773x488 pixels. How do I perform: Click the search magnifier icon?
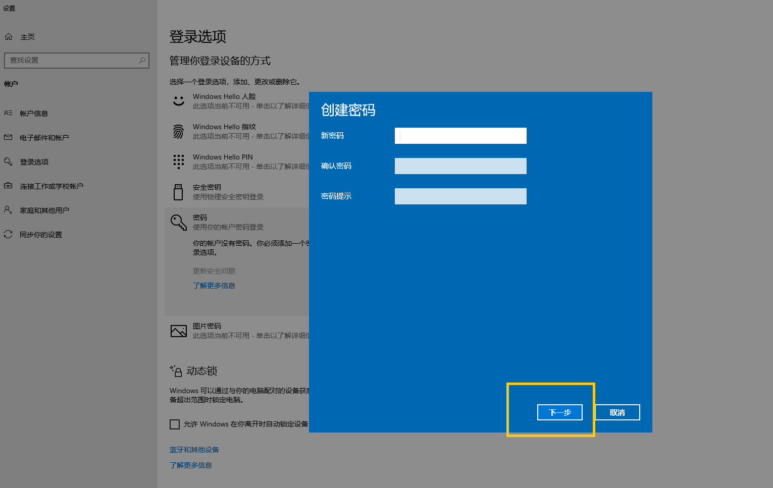pyautogui.click(x=142, y=61)
